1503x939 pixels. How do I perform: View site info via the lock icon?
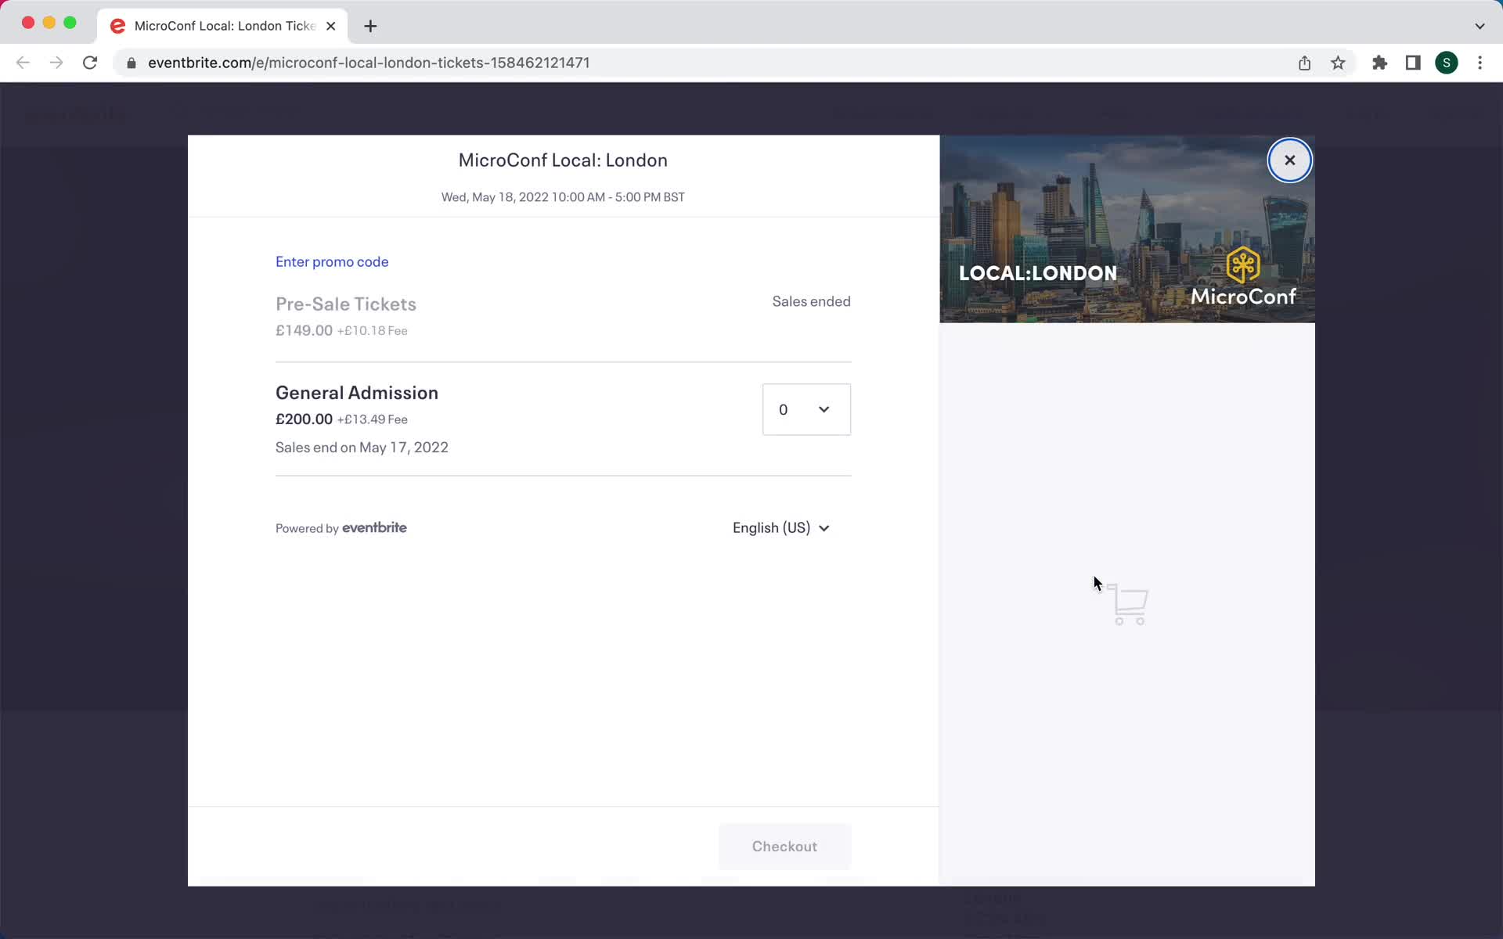point(132,63)
